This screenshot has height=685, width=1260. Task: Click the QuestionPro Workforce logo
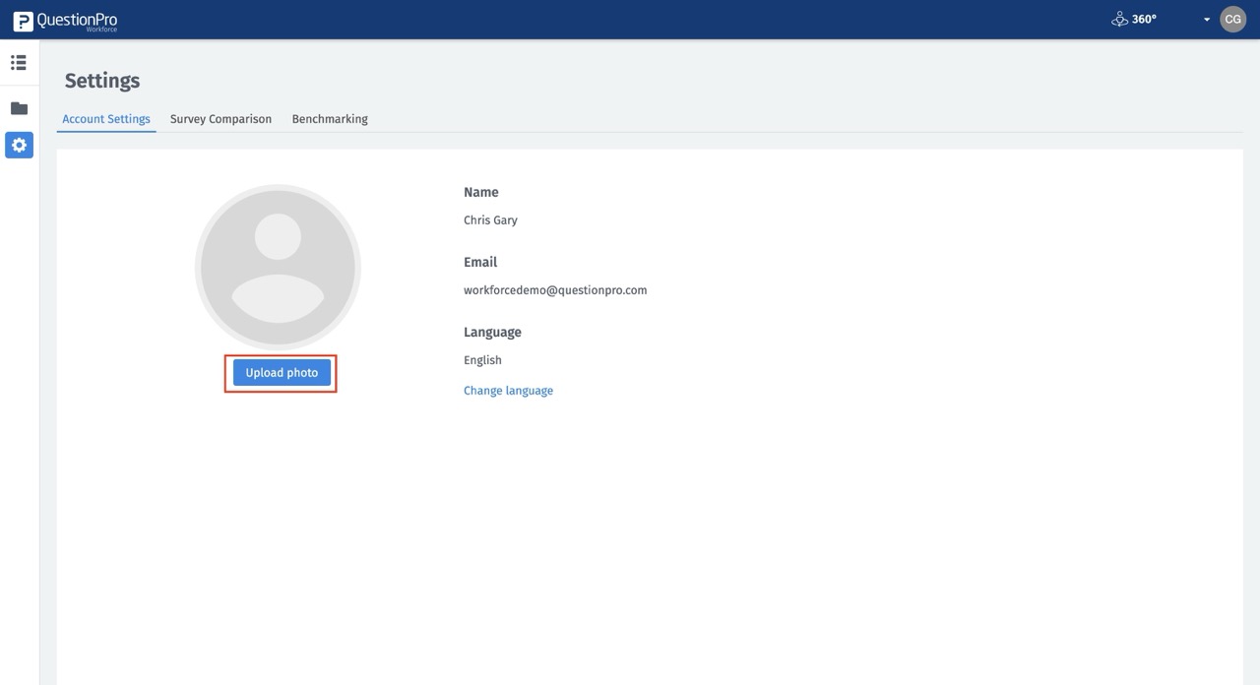65,18
